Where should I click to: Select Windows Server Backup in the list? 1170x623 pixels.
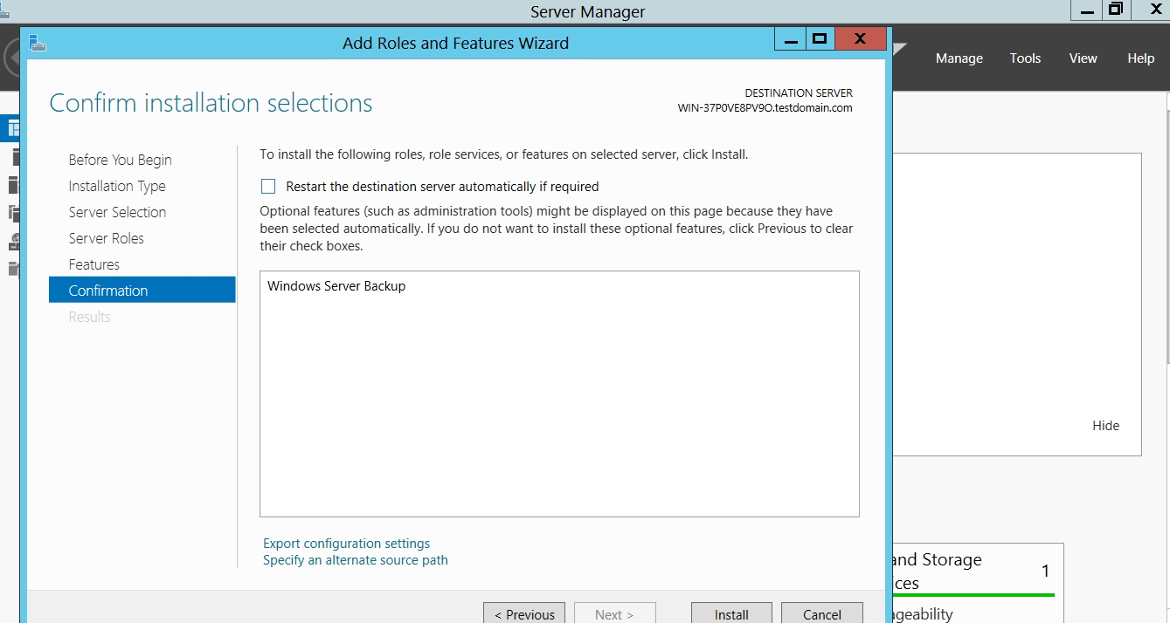[x=336, y=286]
